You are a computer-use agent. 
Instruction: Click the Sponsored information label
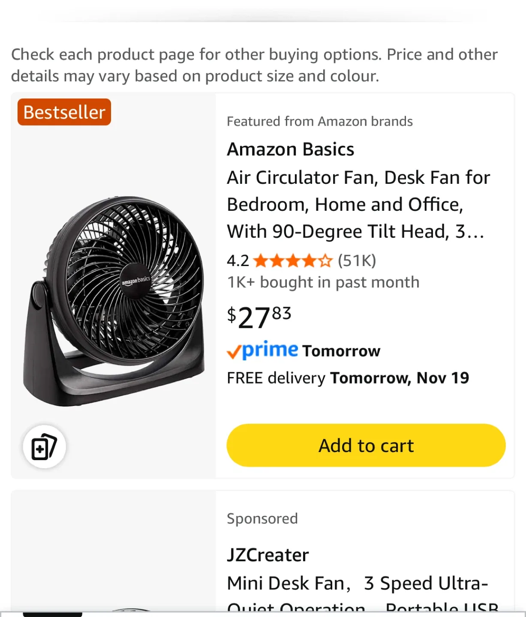click(262, 518)
